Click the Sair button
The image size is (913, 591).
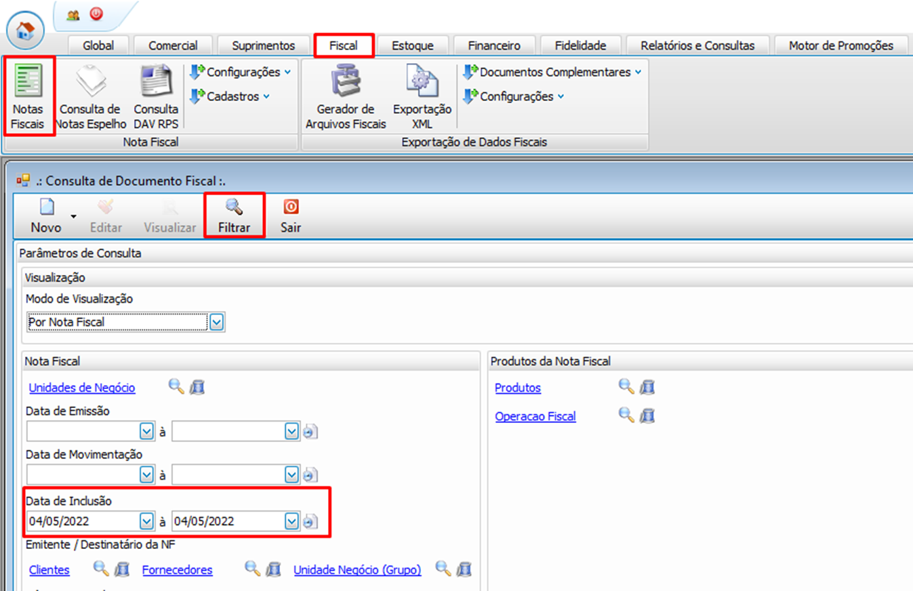click(x=291, y=216)
